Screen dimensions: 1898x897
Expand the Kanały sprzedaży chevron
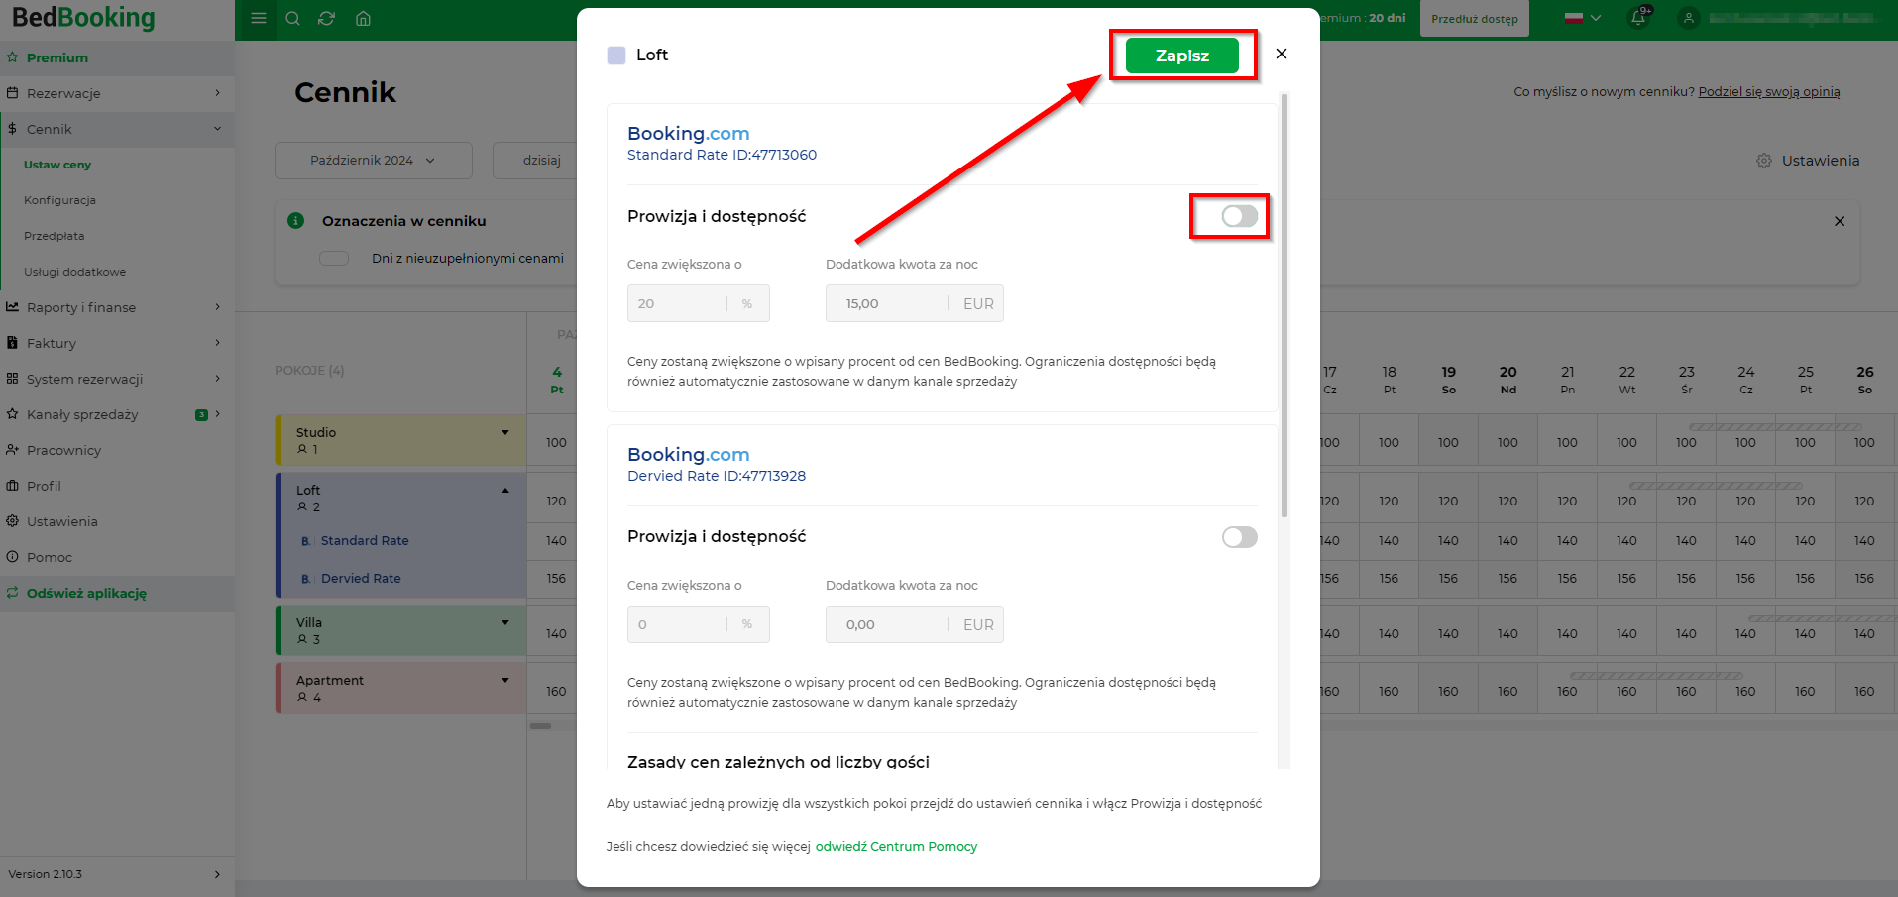(x=217, y=414)
